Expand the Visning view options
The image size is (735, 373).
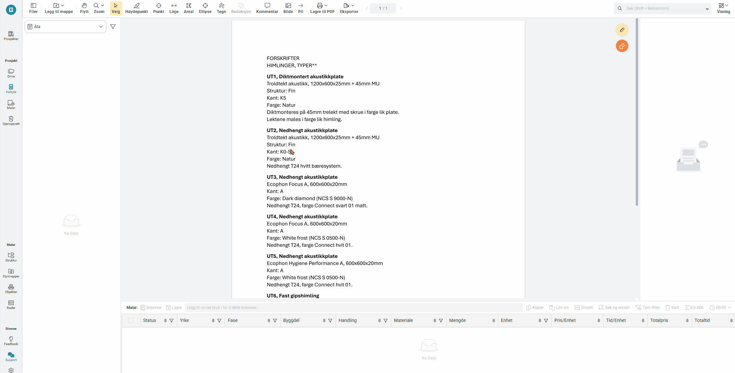723,8
